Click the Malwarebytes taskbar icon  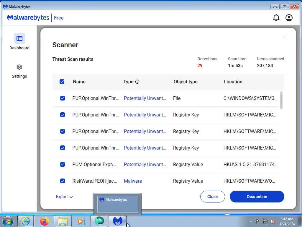tap(118, 221)
